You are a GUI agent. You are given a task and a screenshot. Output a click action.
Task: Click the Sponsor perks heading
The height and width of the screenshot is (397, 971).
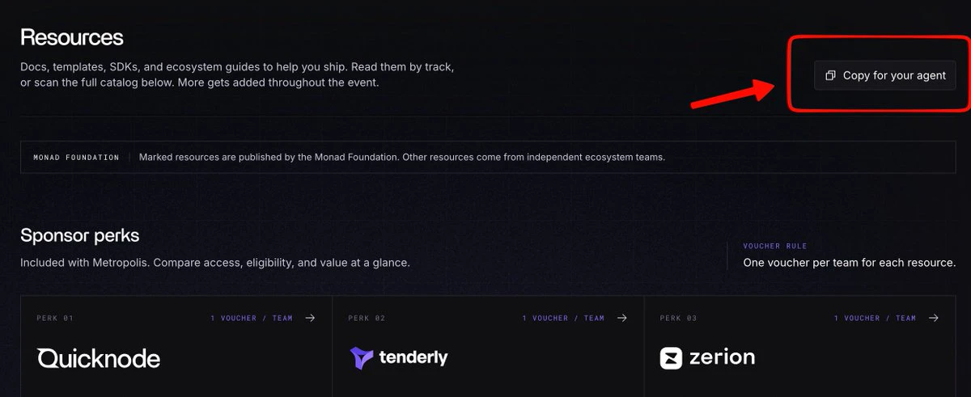point(80,235)
